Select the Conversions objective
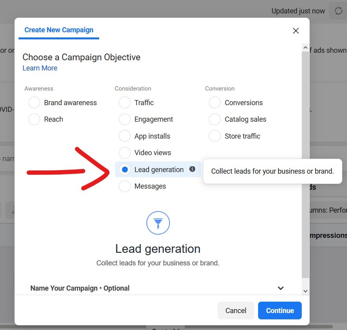347x330 pixels. 215,102
